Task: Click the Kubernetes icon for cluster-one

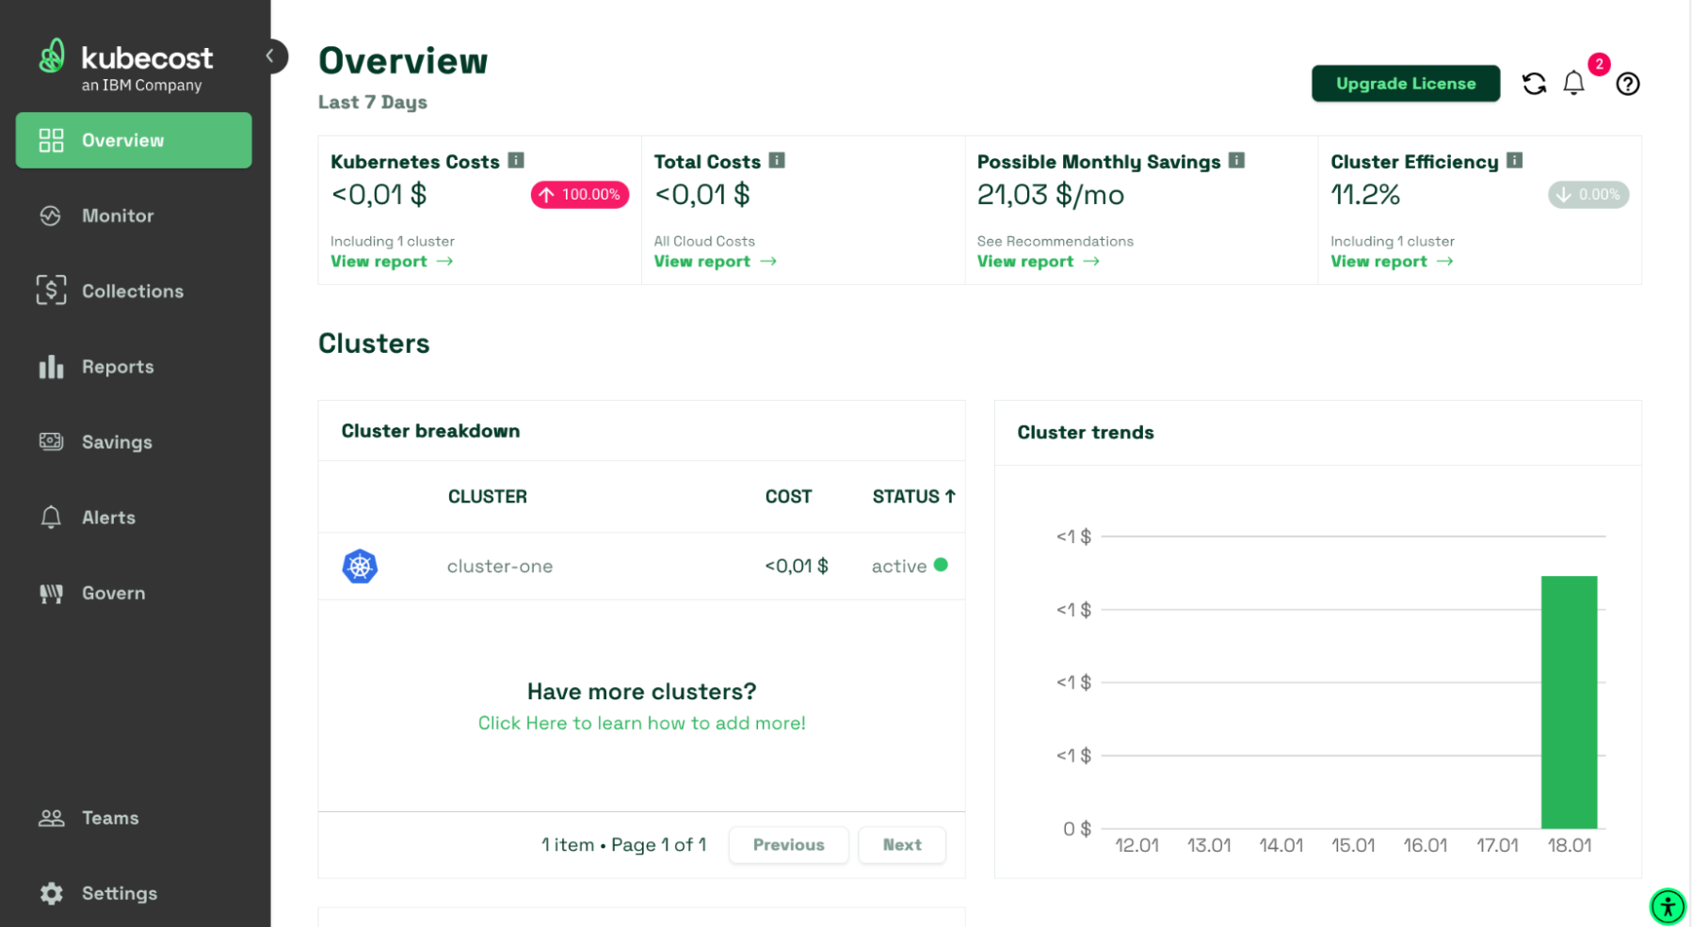Action: 360,567
